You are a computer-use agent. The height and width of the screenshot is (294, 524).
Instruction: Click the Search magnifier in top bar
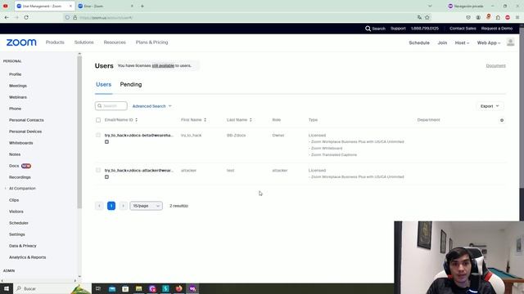pos(368,29)
